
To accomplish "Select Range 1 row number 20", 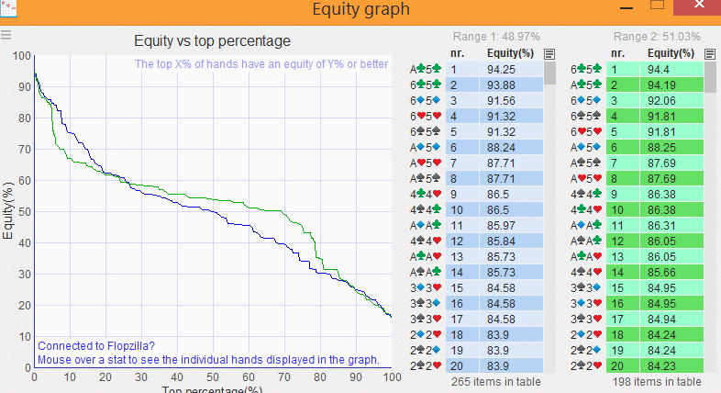I will [x=462, y=366].
